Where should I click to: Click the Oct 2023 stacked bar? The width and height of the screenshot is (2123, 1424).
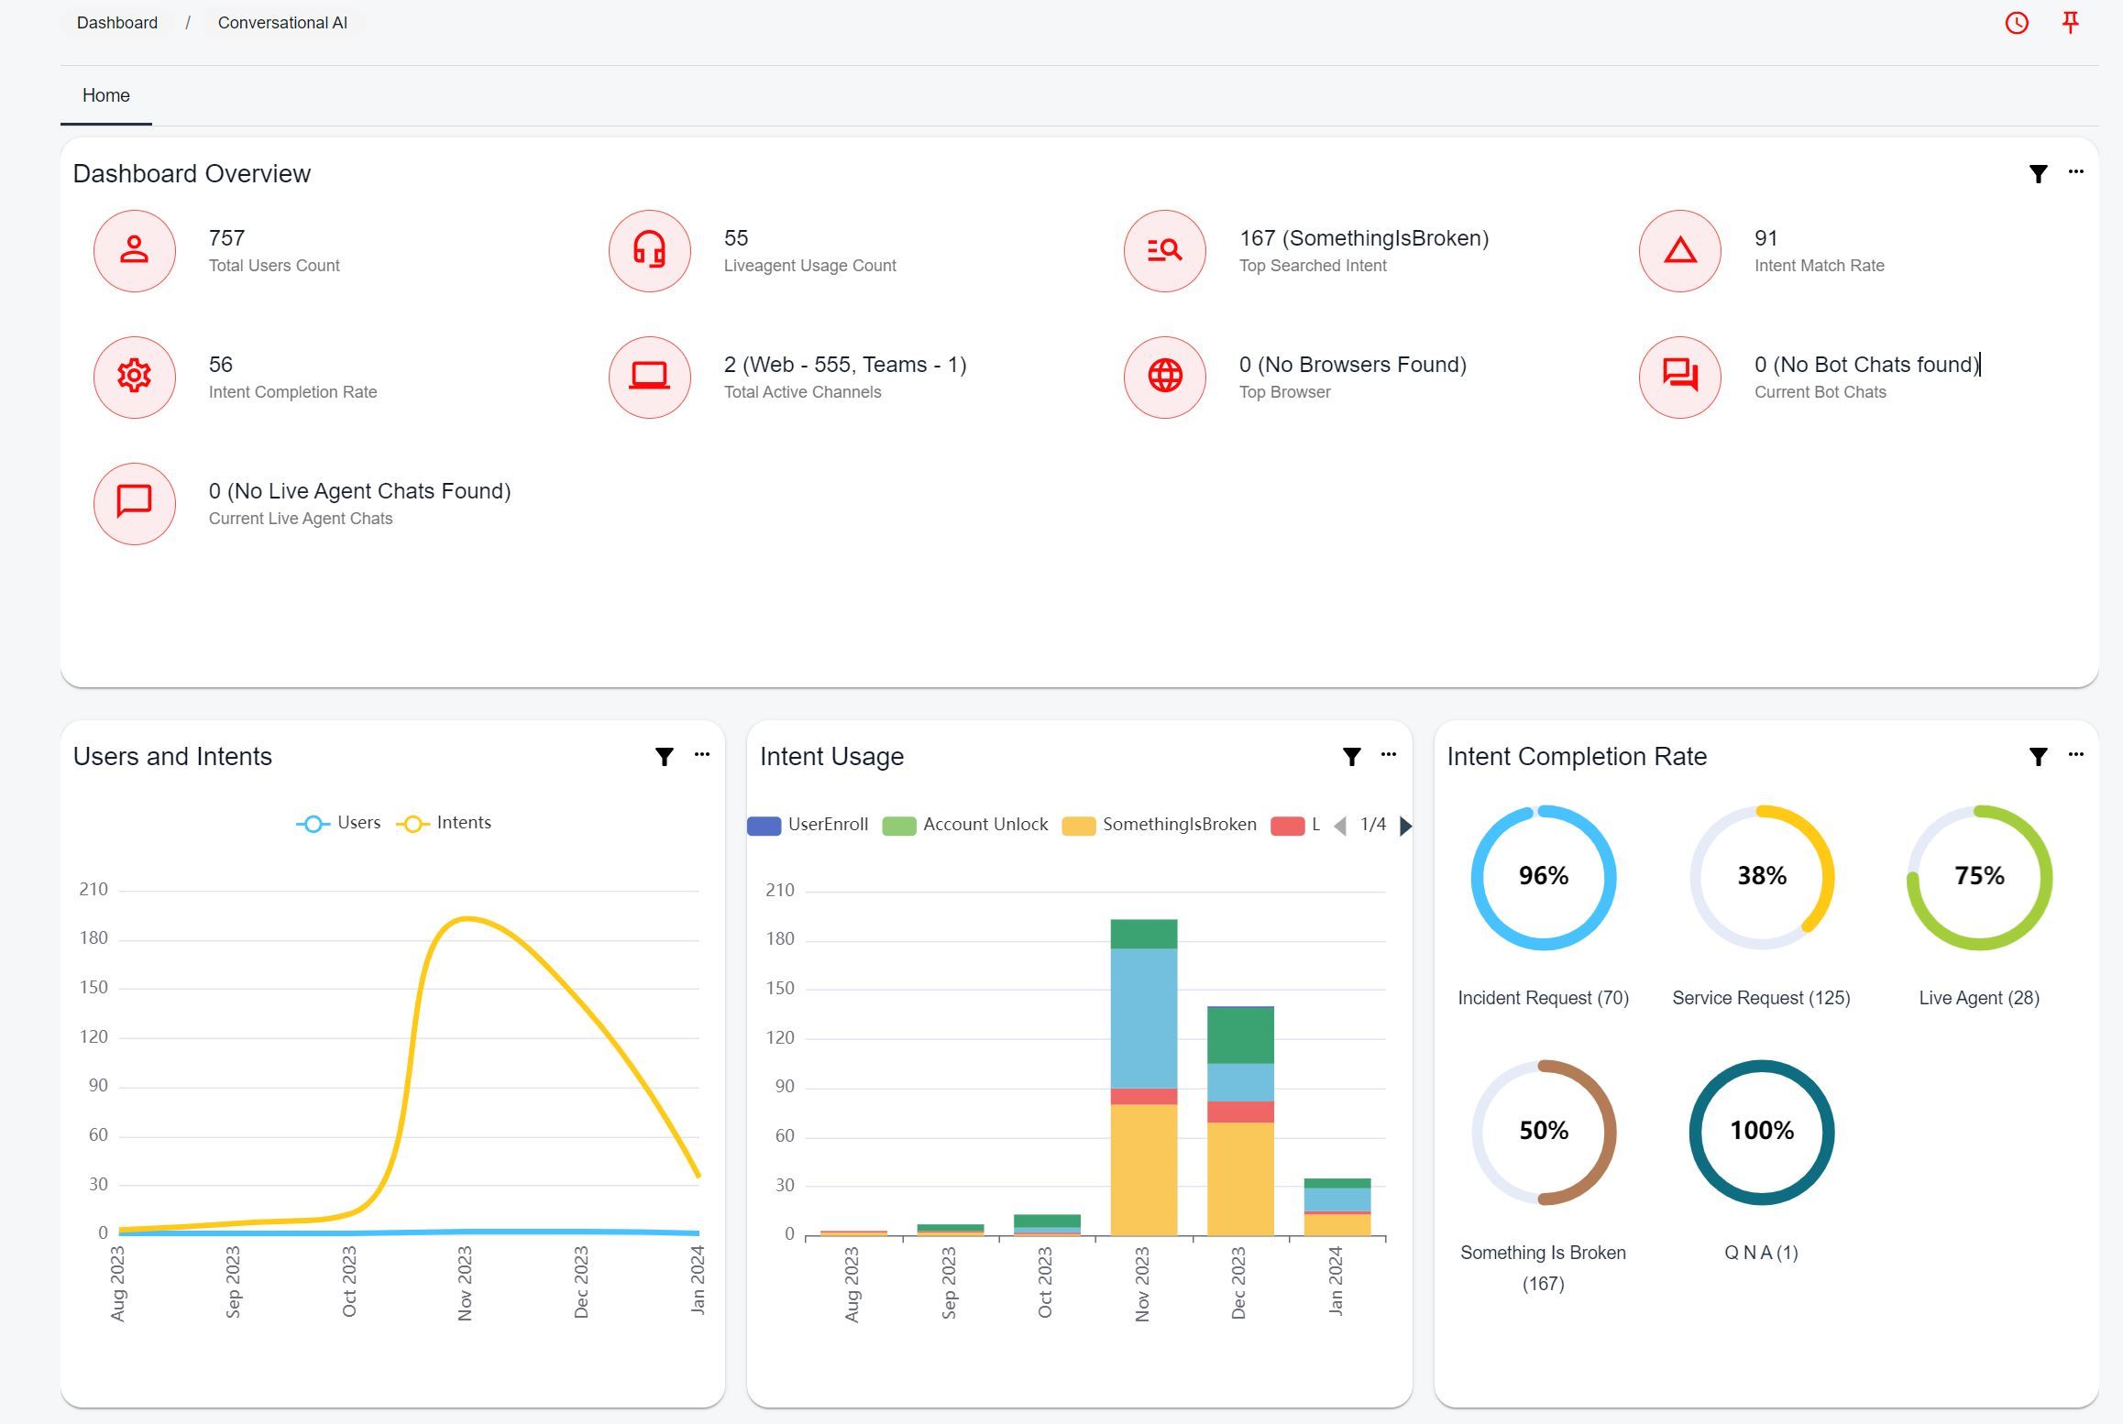(x=1047, y=1225)
